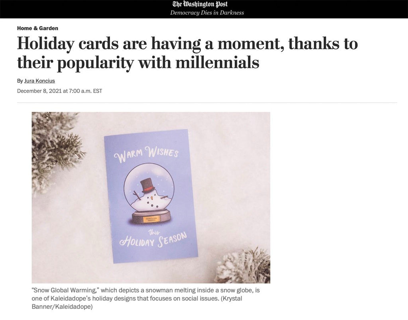Screen dimensions: 408x320
Task: Click the word millennials in headline
Action: (x=217, y=63)
